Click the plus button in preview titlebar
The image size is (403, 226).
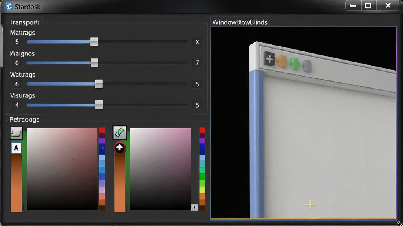point(269,59)
